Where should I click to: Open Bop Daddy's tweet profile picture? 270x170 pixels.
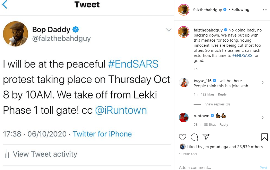(15, 34)
